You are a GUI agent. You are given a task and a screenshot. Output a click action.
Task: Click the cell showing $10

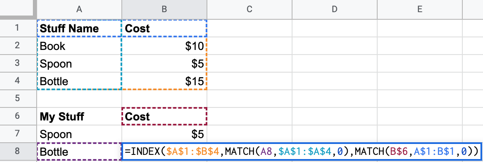(164, 46)
